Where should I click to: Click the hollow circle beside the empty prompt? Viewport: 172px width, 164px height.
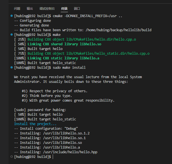coord(12,157)
